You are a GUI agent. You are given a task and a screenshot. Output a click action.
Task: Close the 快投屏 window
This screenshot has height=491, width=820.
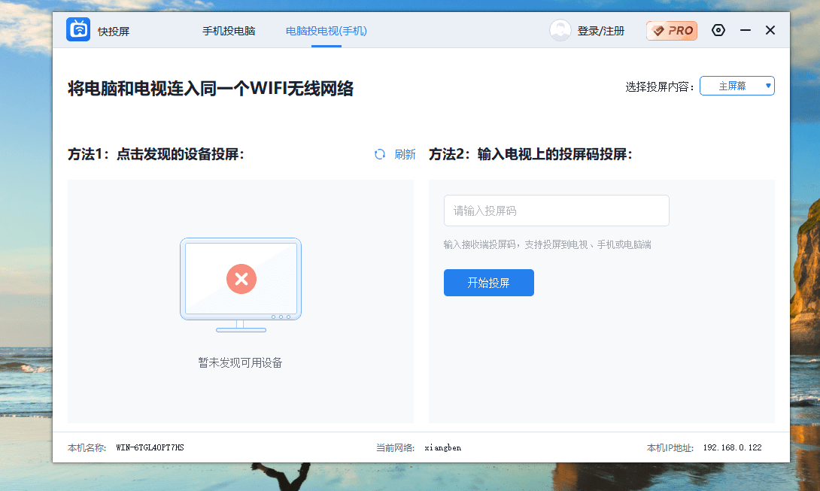pyautogui.click(x=770, y=30)
